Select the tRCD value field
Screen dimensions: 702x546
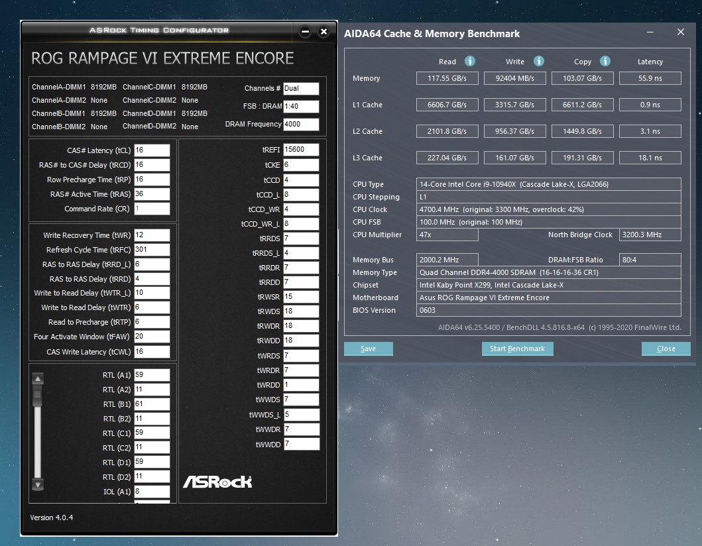tap(152, 165)
